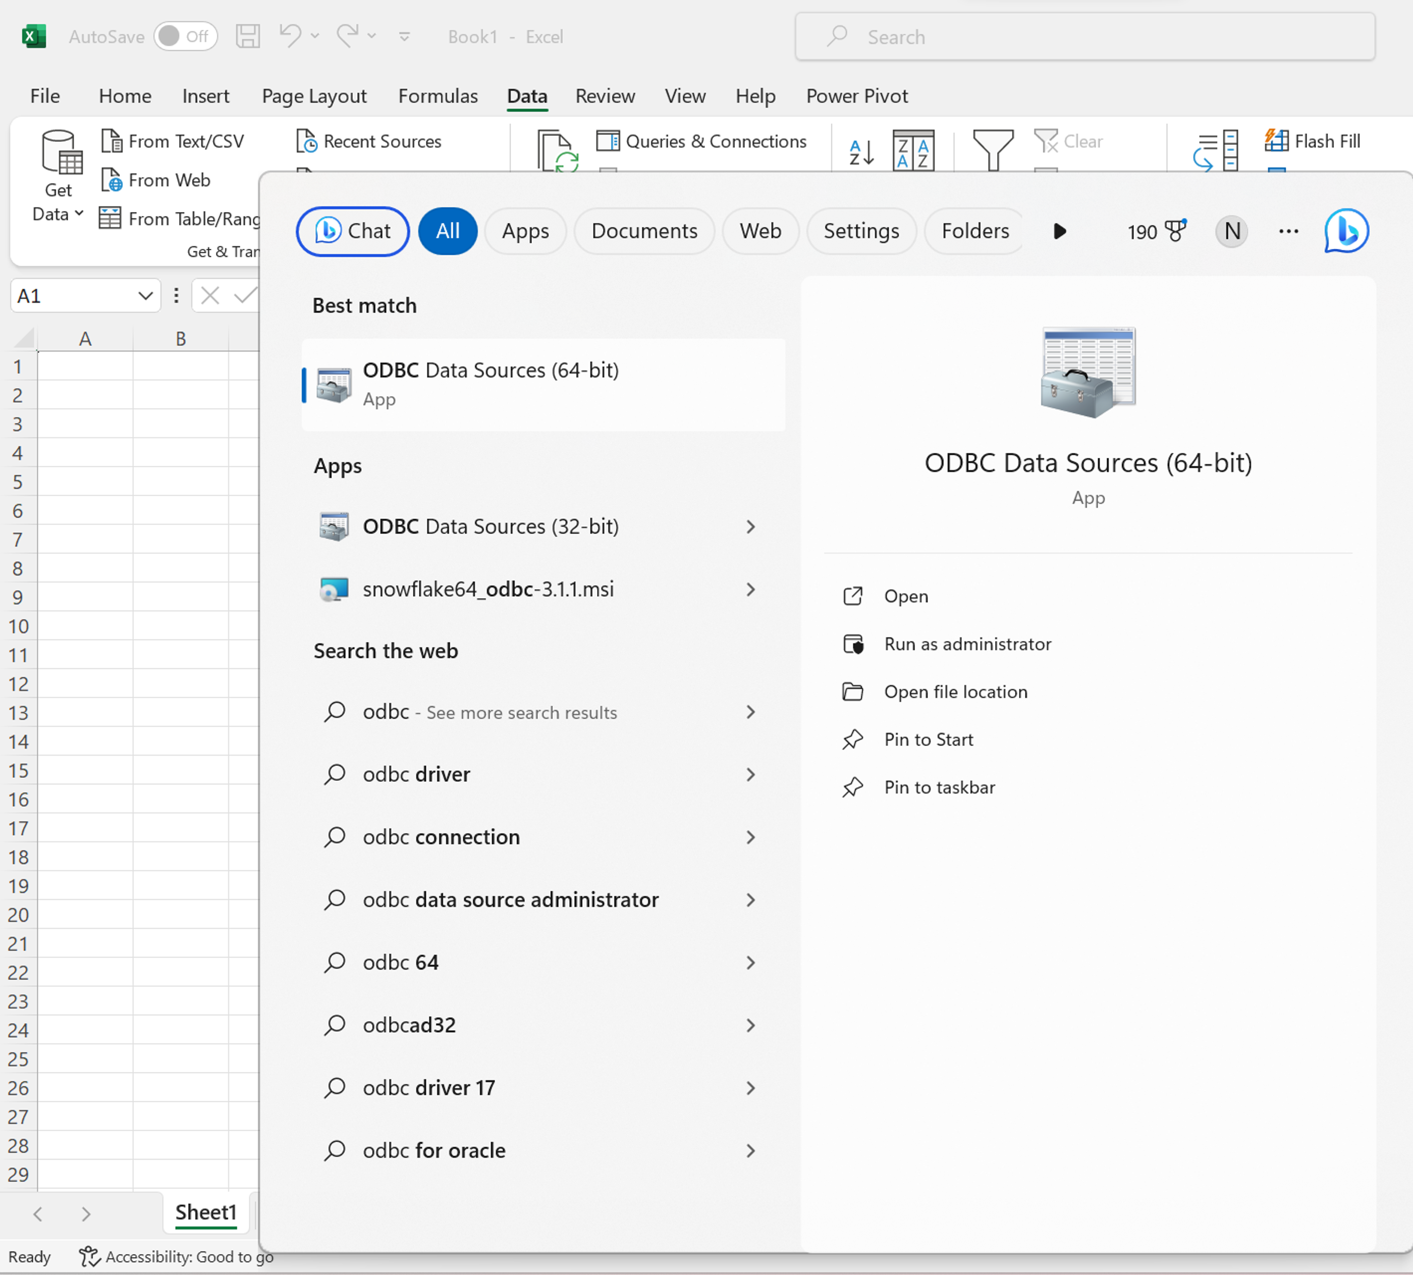This screenshot has width=1413, height=1275.
Task: Click the Select All corner triangle
Action: (23, 339)
